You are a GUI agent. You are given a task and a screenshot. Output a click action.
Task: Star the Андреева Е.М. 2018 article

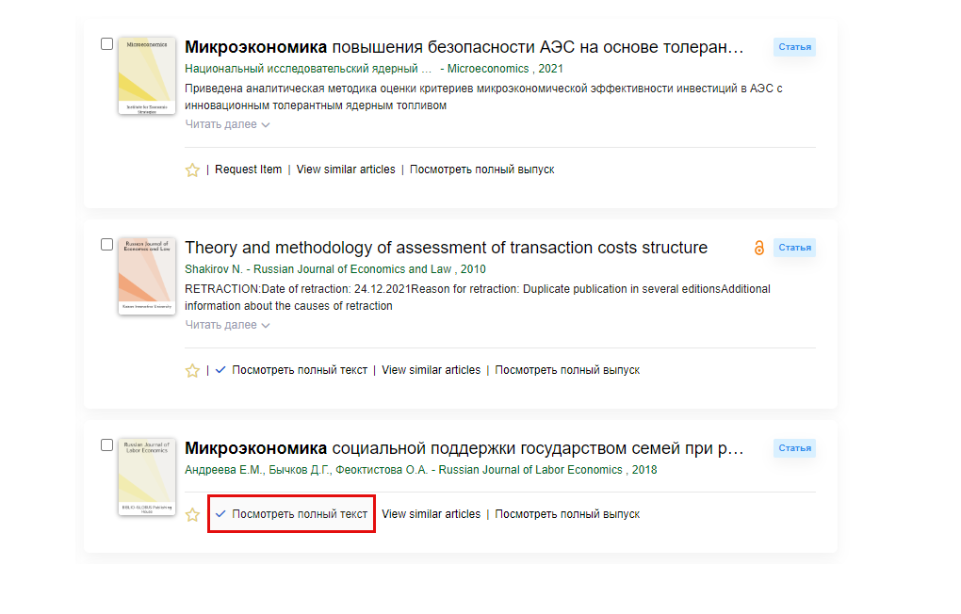pos(192,514)
